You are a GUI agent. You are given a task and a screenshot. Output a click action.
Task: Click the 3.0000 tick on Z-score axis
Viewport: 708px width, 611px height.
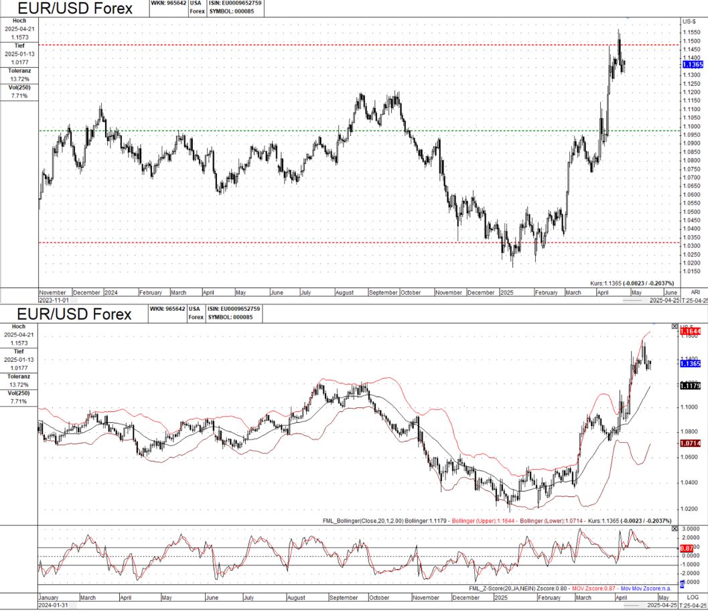(691, 529)
